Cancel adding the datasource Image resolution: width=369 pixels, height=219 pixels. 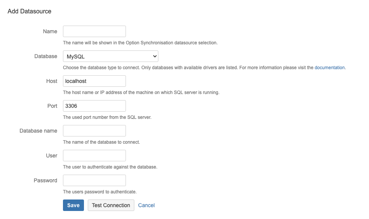147,205
